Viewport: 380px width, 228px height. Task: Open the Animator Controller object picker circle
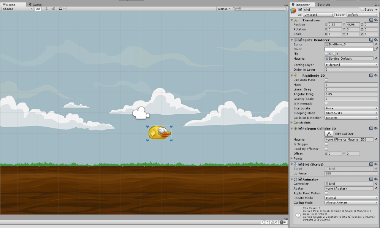[376, 184]
